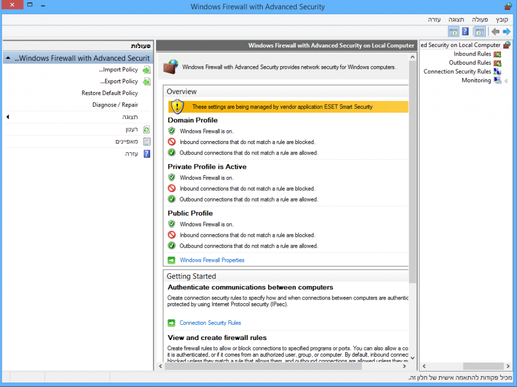Click Export Policy action
517x387 pixels.
click(119, 81)
